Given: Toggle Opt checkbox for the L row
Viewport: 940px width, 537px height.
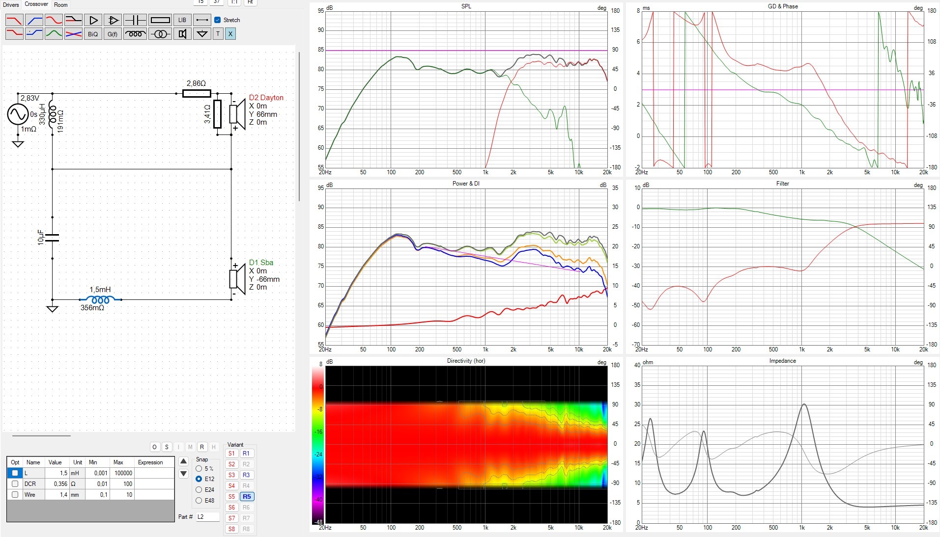Looking at the screenshot, I should click(x=15, y=473).
